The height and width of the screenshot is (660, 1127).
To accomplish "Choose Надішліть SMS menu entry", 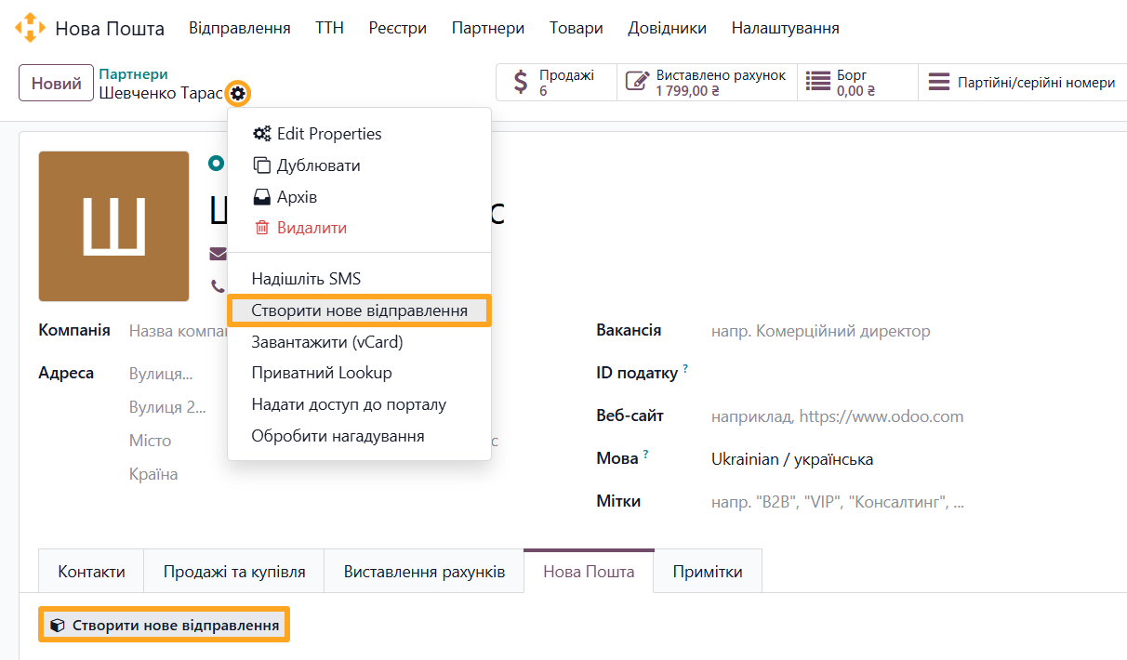I will (x=359, y=278).
